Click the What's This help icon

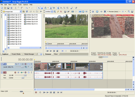point(76,8)
